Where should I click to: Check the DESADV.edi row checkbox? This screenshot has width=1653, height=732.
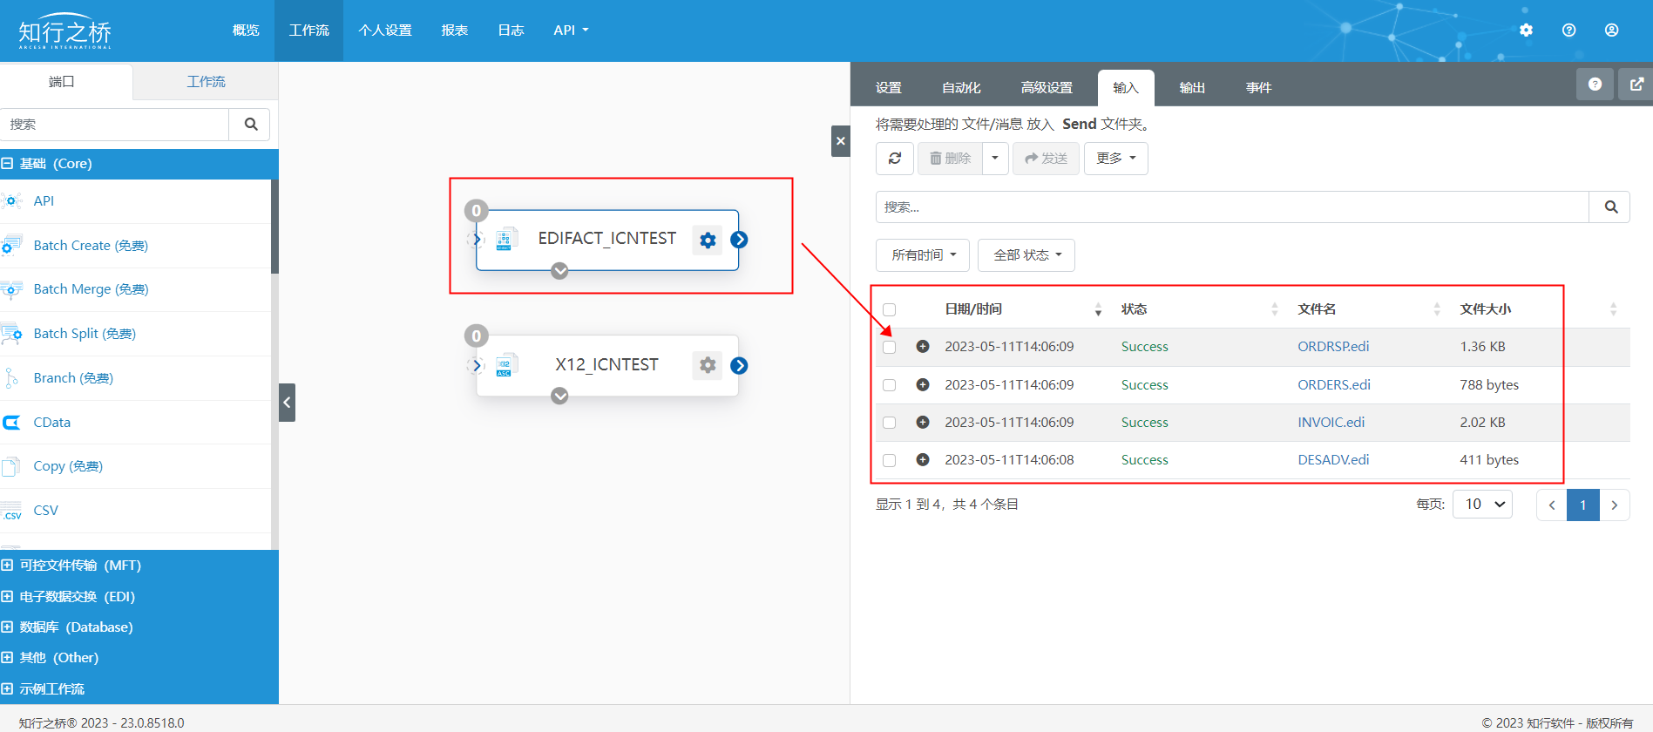[889, 460]
